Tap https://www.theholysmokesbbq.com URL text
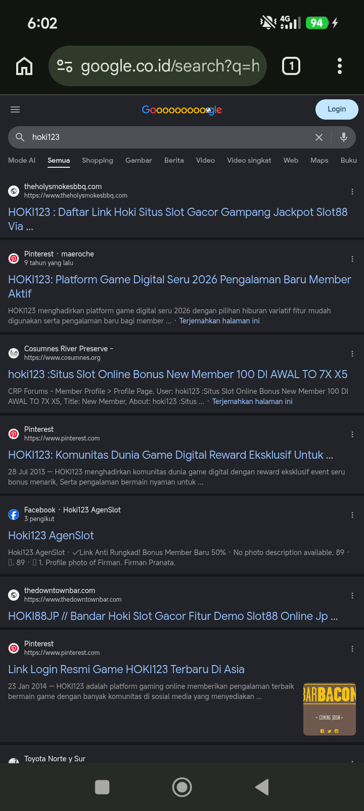The image size is (364, 811). 76,196
